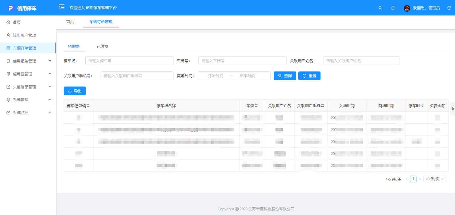Viewport: 455px width, 215px height.
Task: Click the 重置 reset button
Action: pos(309,76)
